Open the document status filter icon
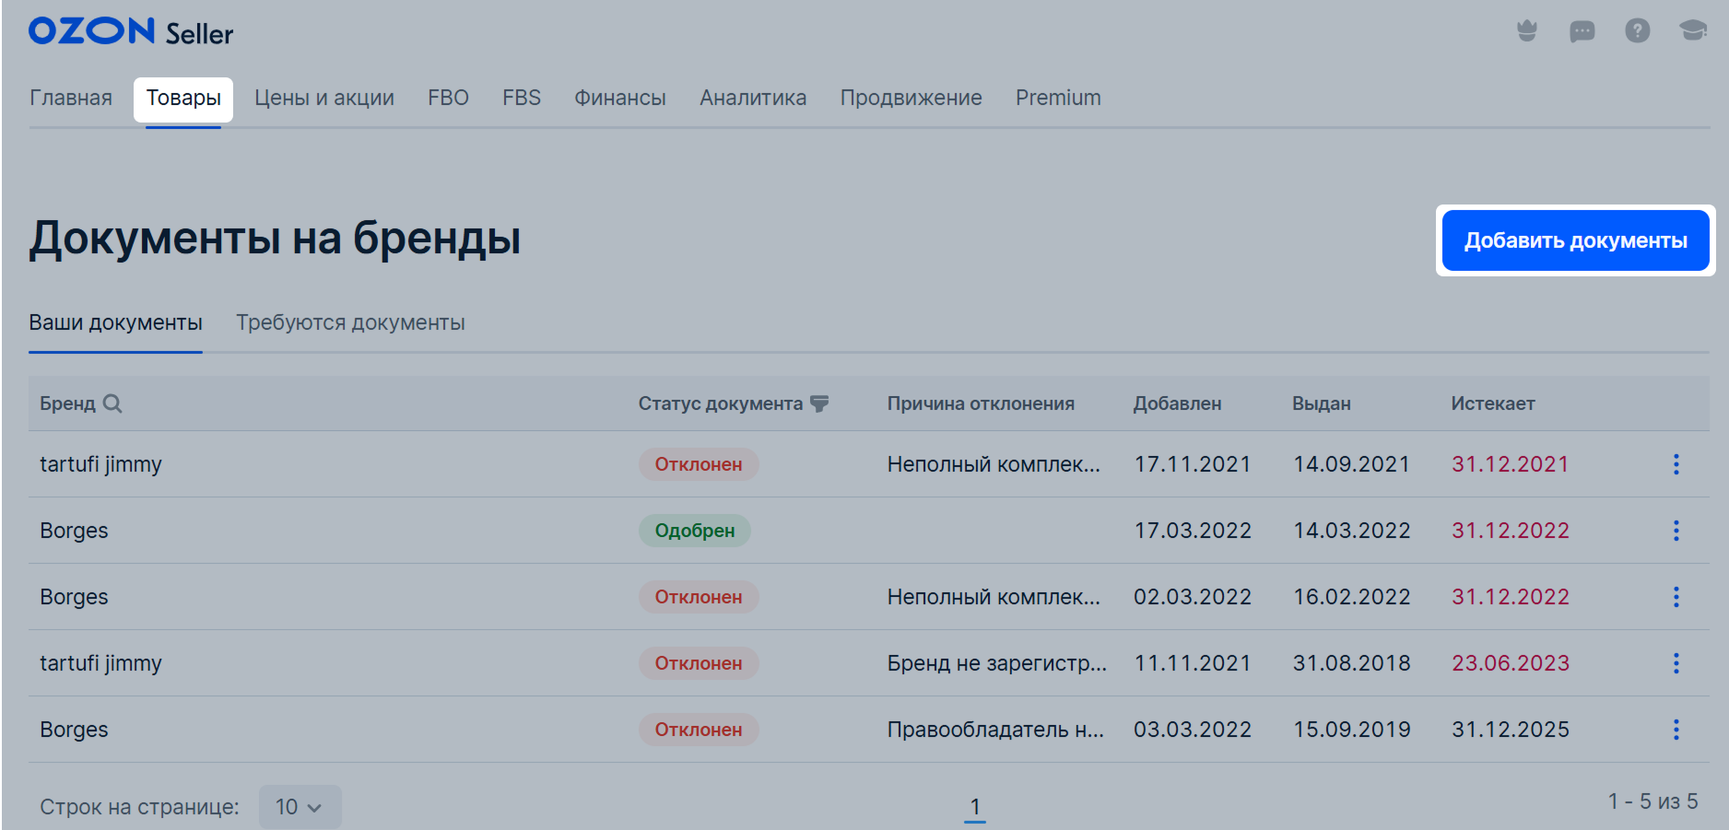 819,403
